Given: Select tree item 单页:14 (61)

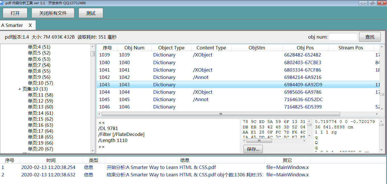Looking at the screenshot, I should tap(40, 113).
